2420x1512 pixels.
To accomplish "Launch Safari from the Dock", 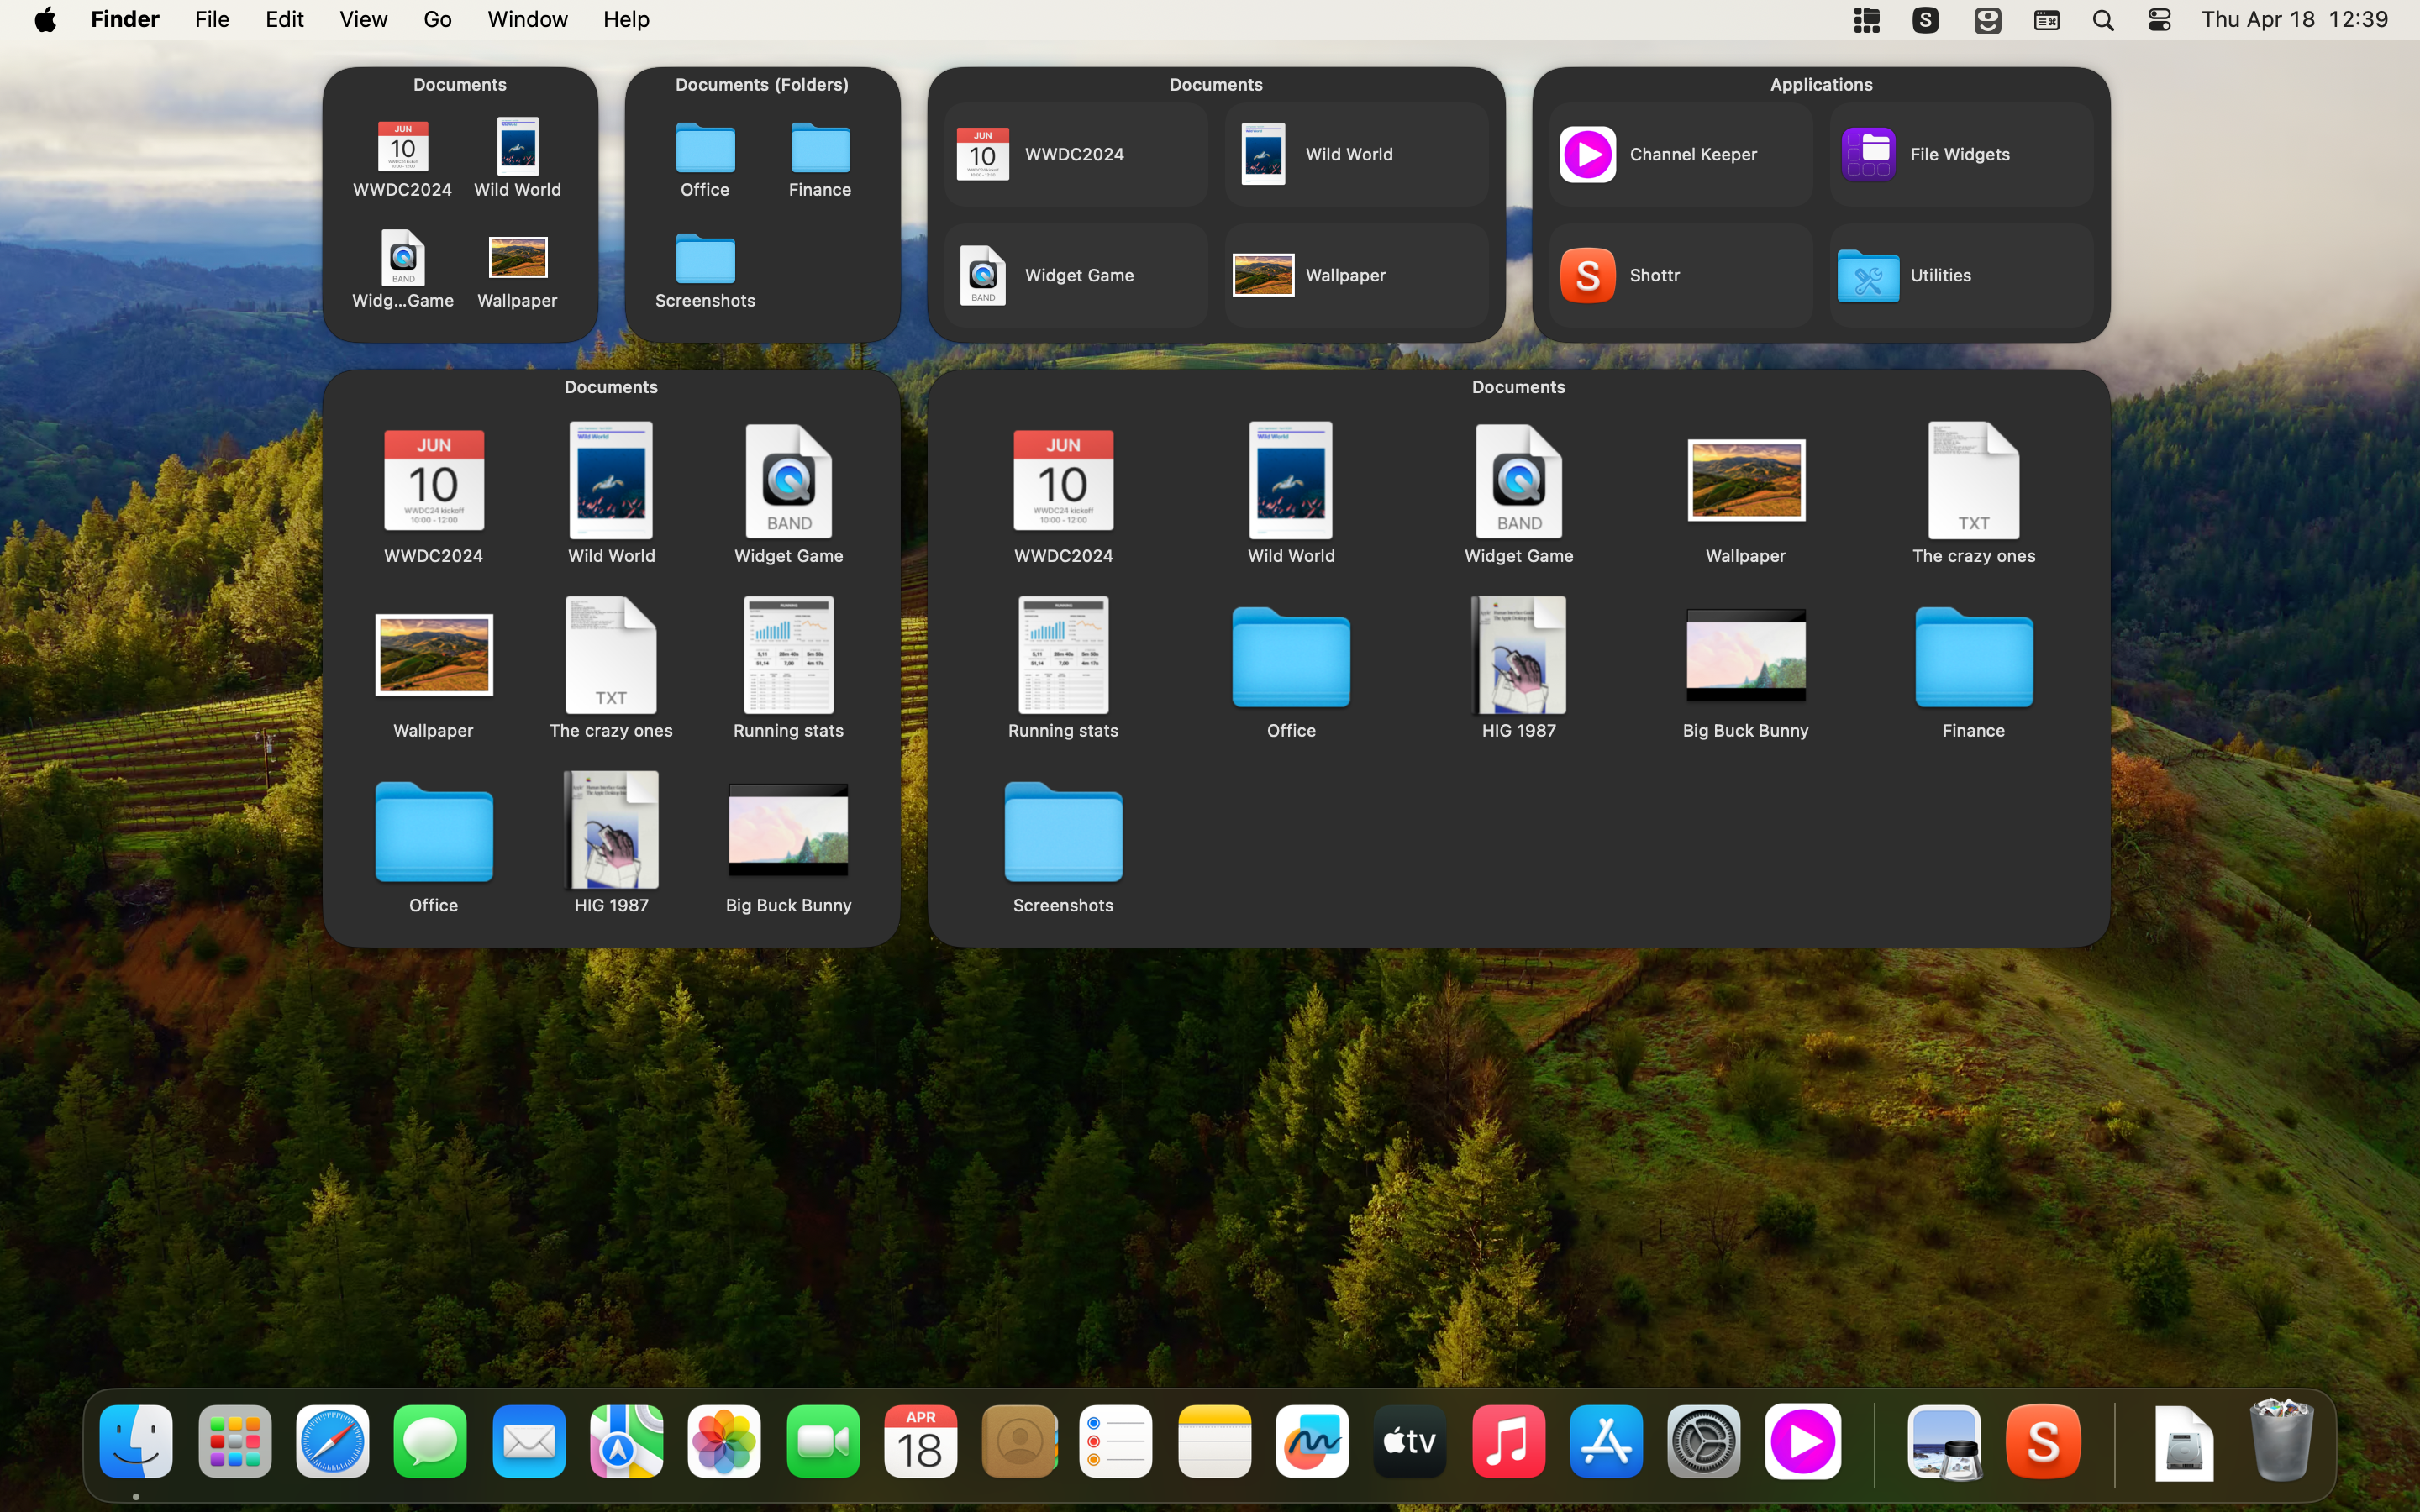I will coord(333,1441).
